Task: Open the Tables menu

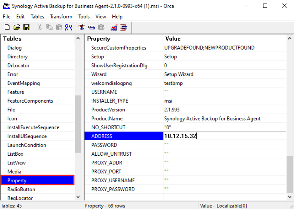Action: coord(37,17)
